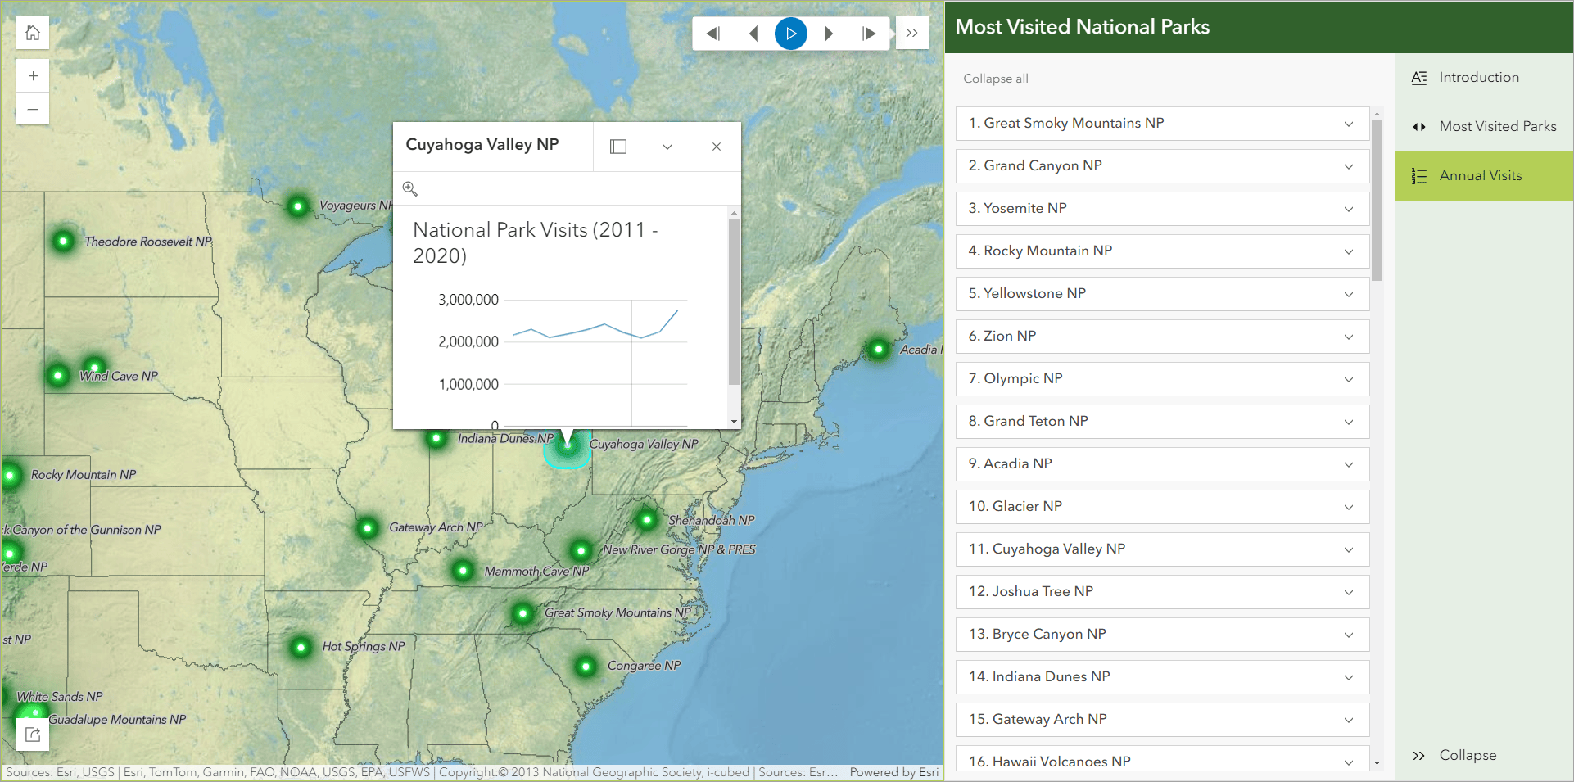The image size is (1574, 782).
Task: Select the Great Smoky Mountains marker on map
Action: click(x=522, y=613)
